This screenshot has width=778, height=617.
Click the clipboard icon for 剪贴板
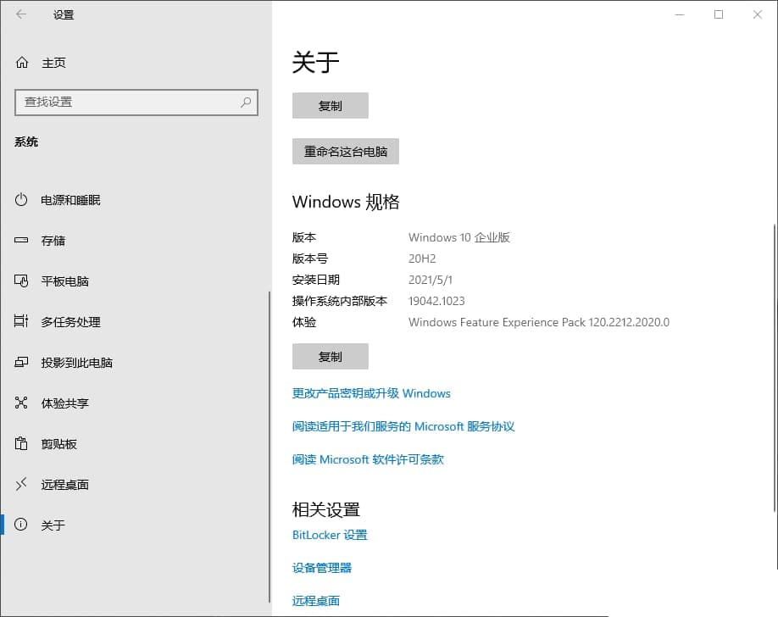(21, 443)
